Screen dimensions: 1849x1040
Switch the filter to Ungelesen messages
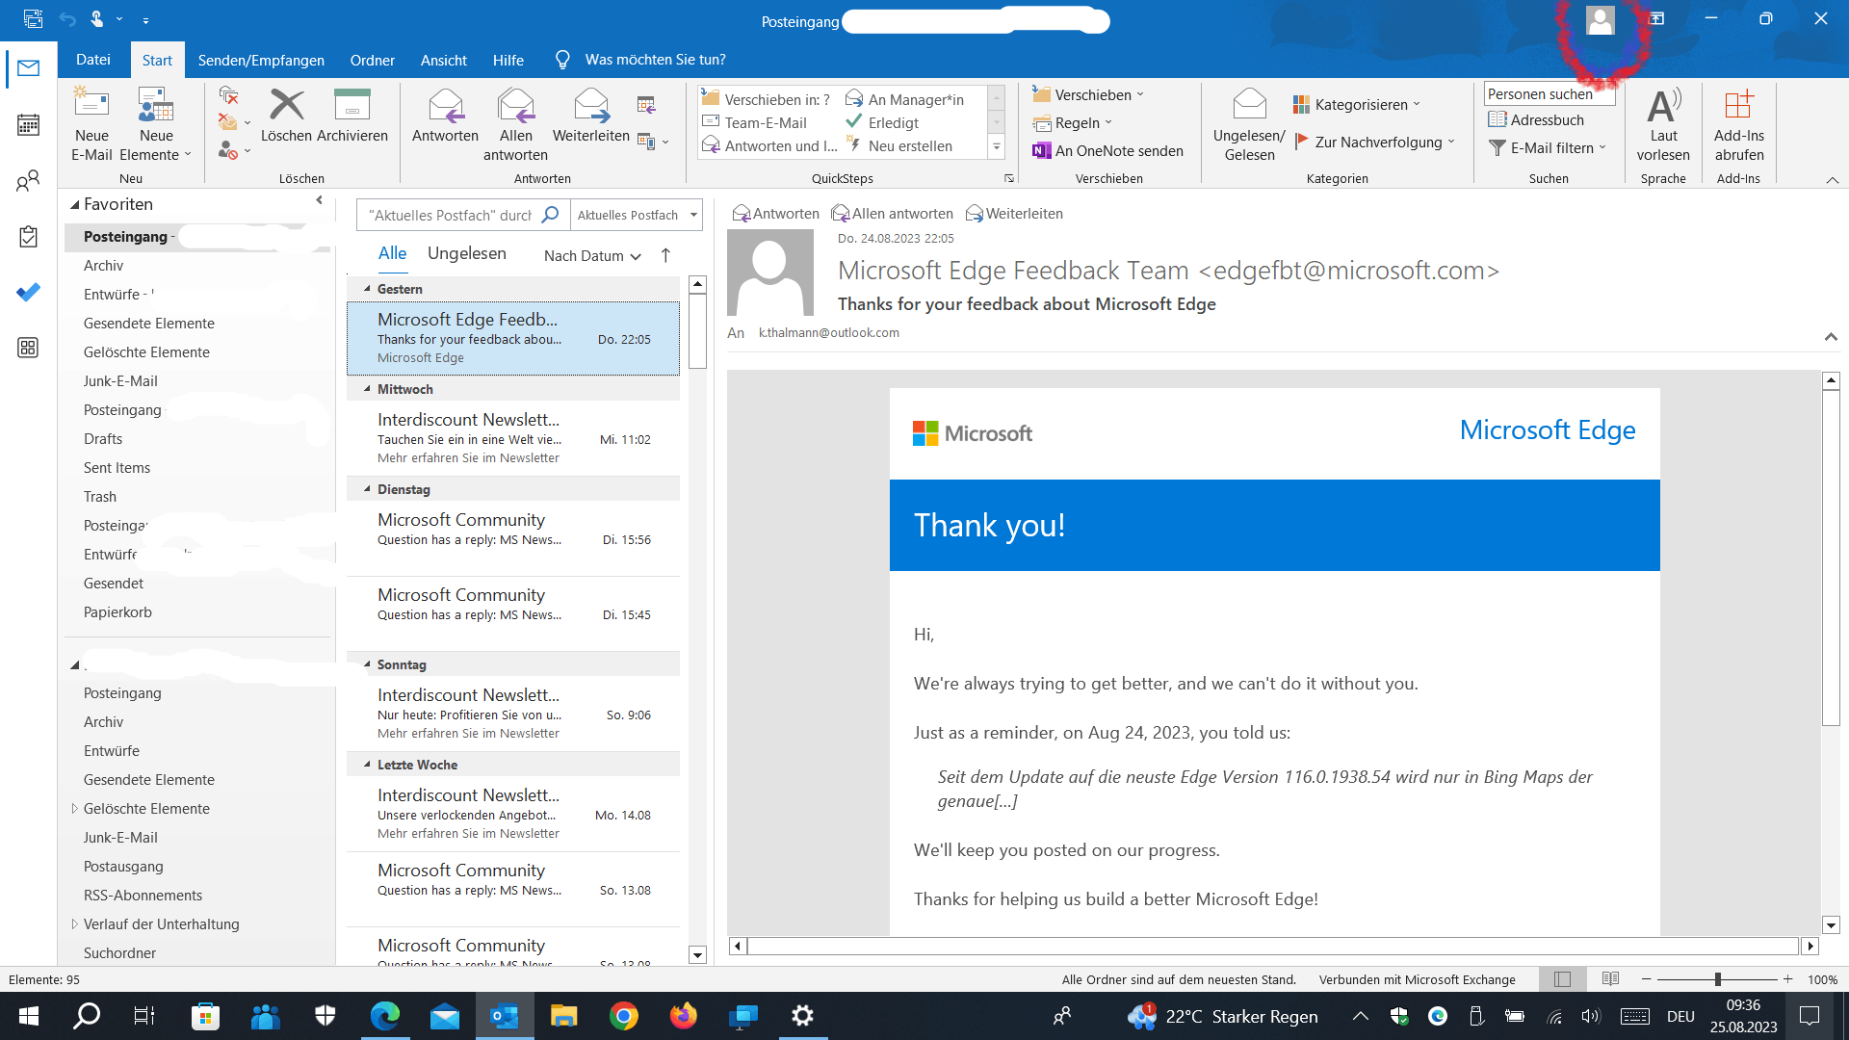(466, 253)
